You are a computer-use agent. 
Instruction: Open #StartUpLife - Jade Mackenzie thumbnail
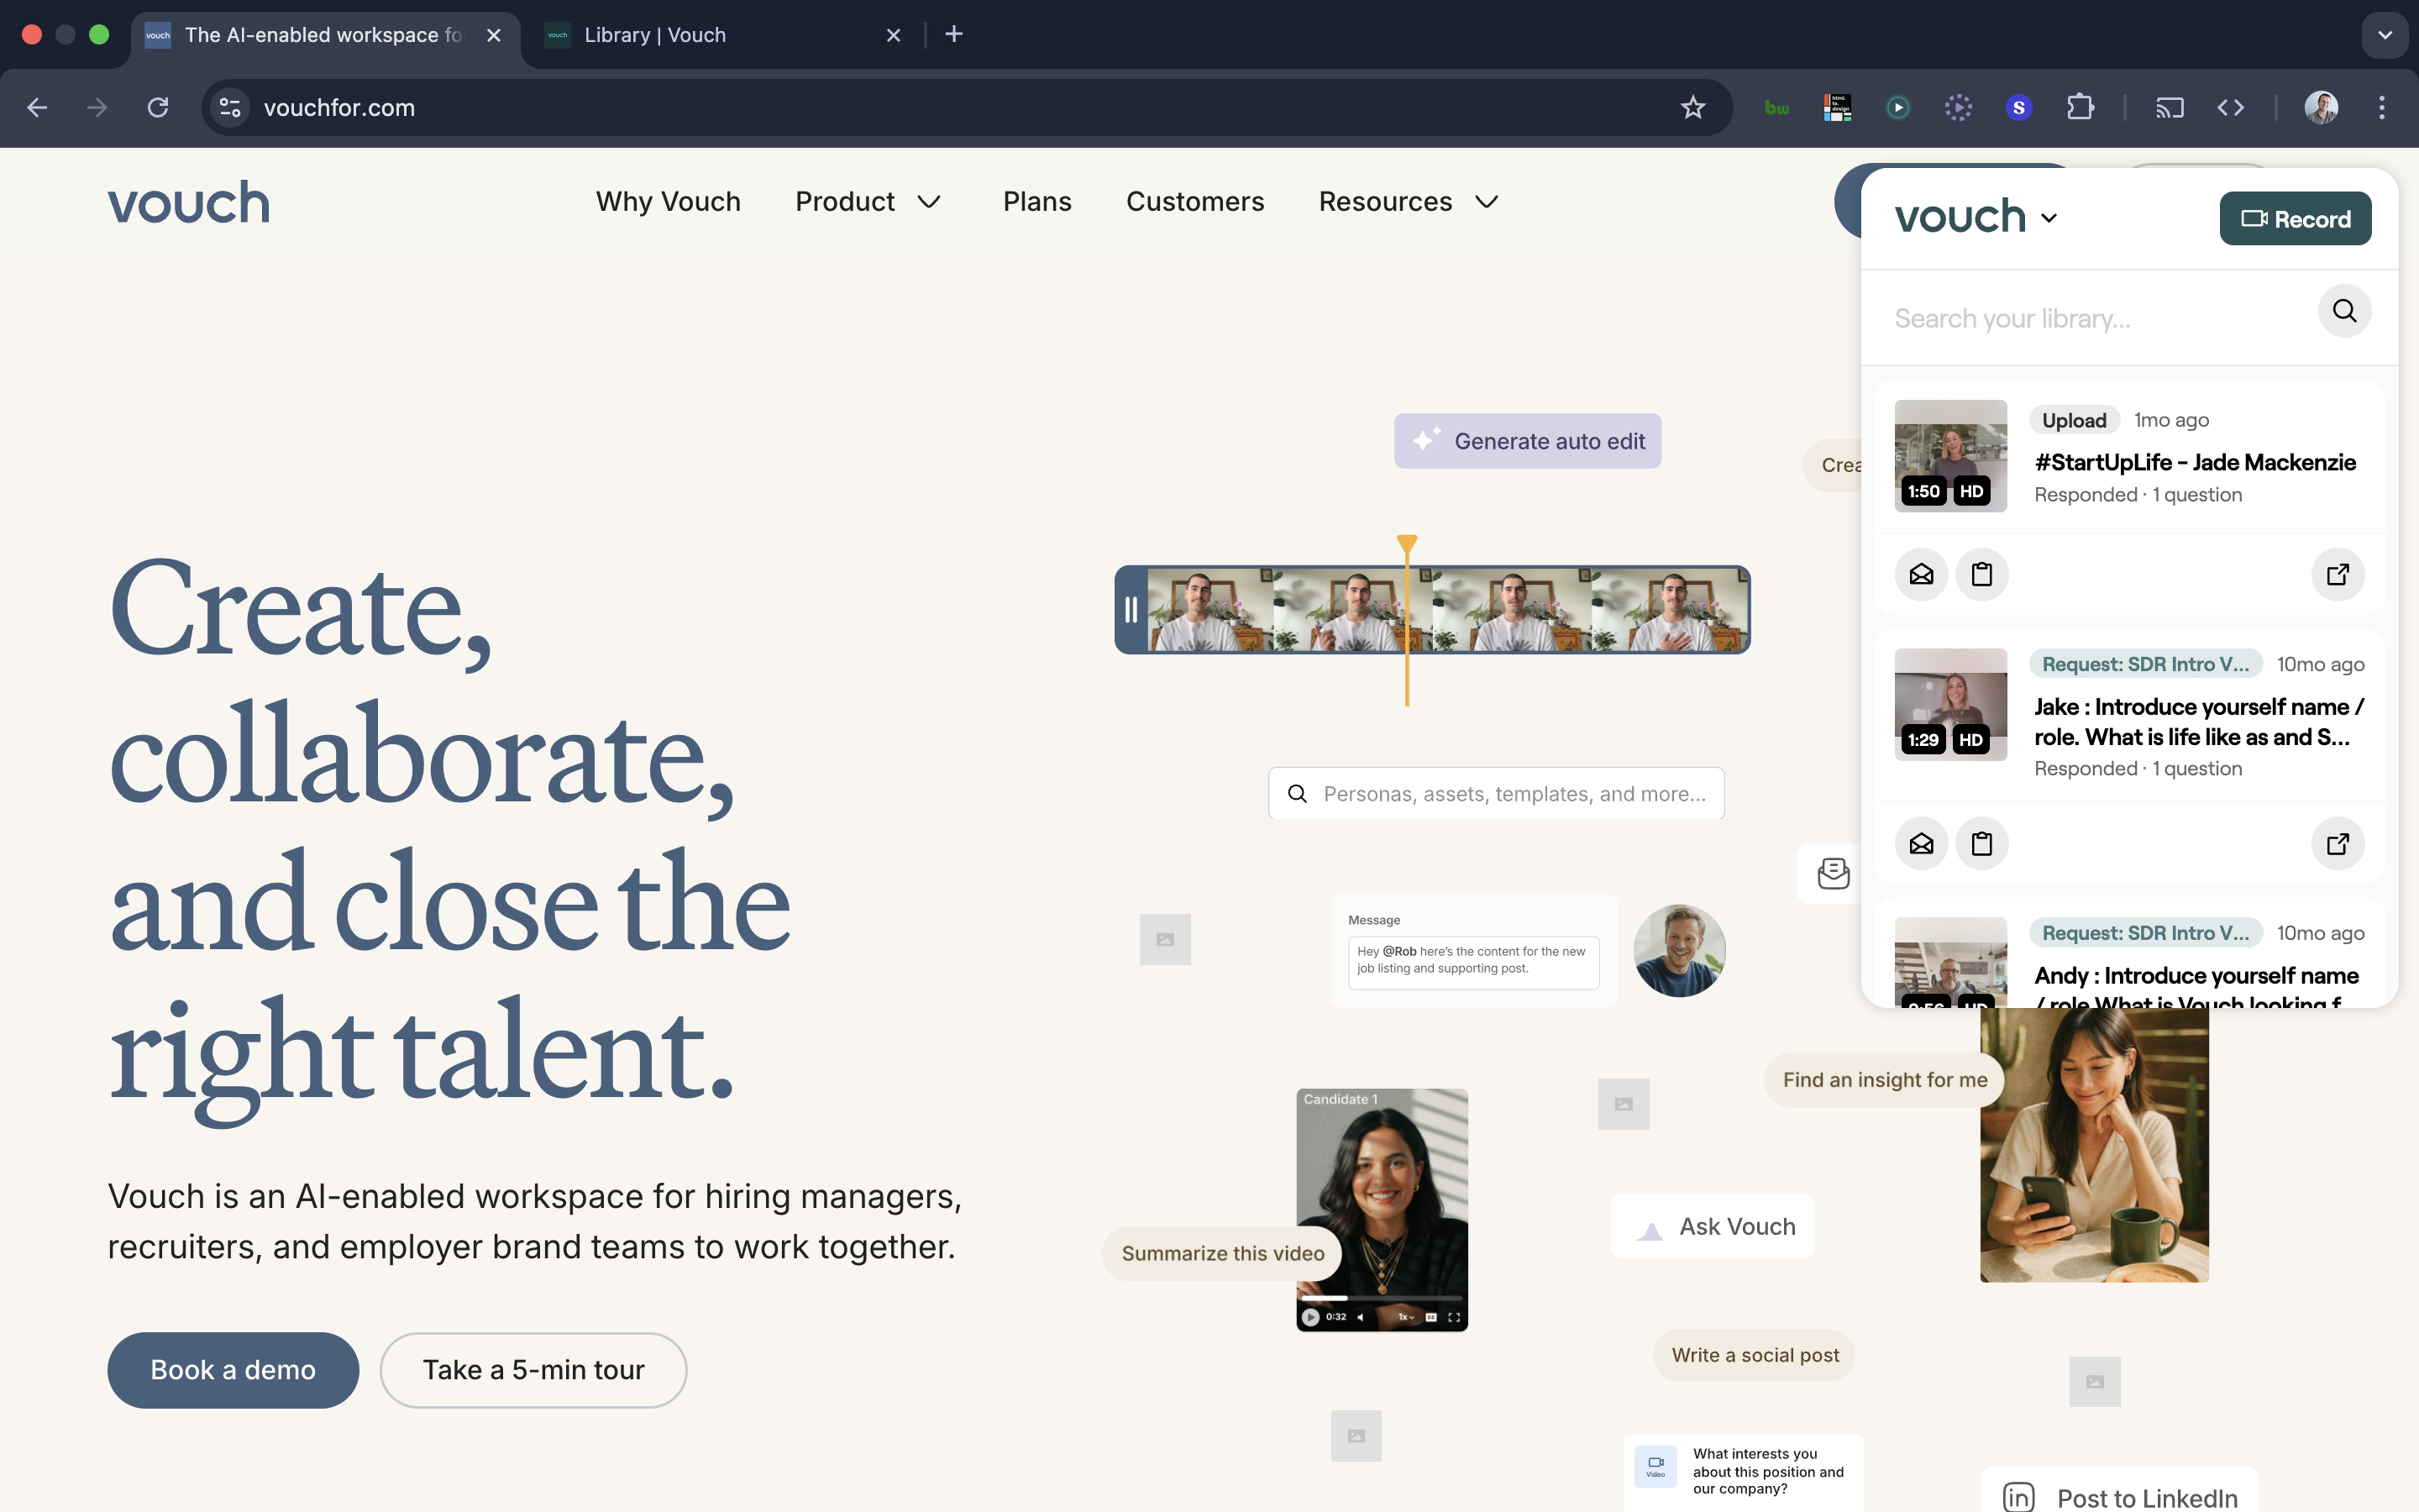click(1950, 456)
